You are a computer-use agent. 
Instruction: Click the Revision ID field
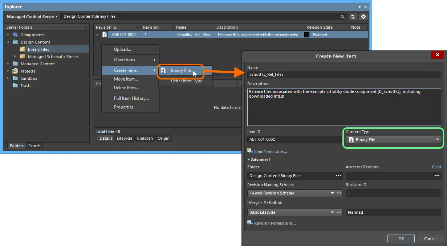393,193
